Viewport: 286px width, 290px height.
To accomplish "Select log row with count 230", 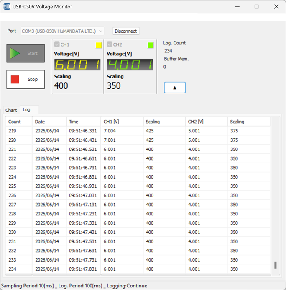I will click(138, 232).
